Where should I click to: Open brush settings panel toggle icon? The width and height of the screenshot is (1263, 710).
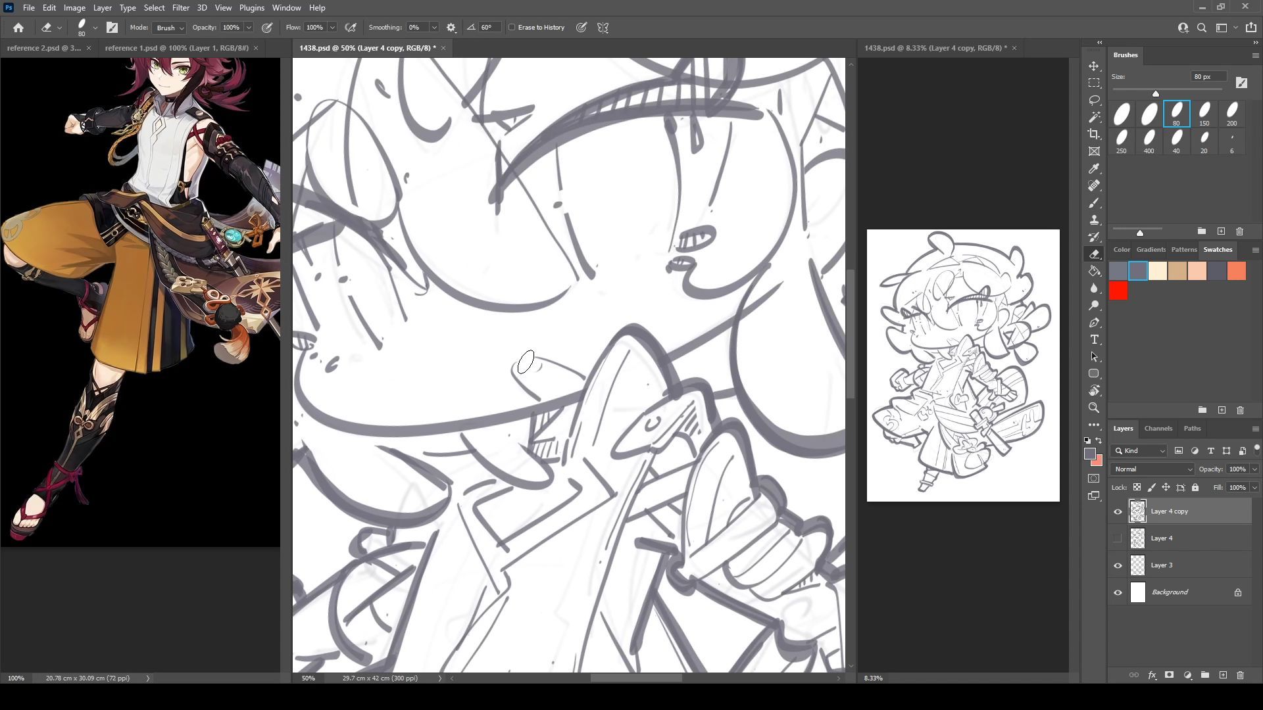click(112, 28)
